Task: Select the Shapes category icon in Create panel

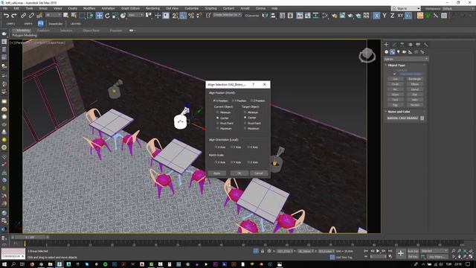Action: 392,52
